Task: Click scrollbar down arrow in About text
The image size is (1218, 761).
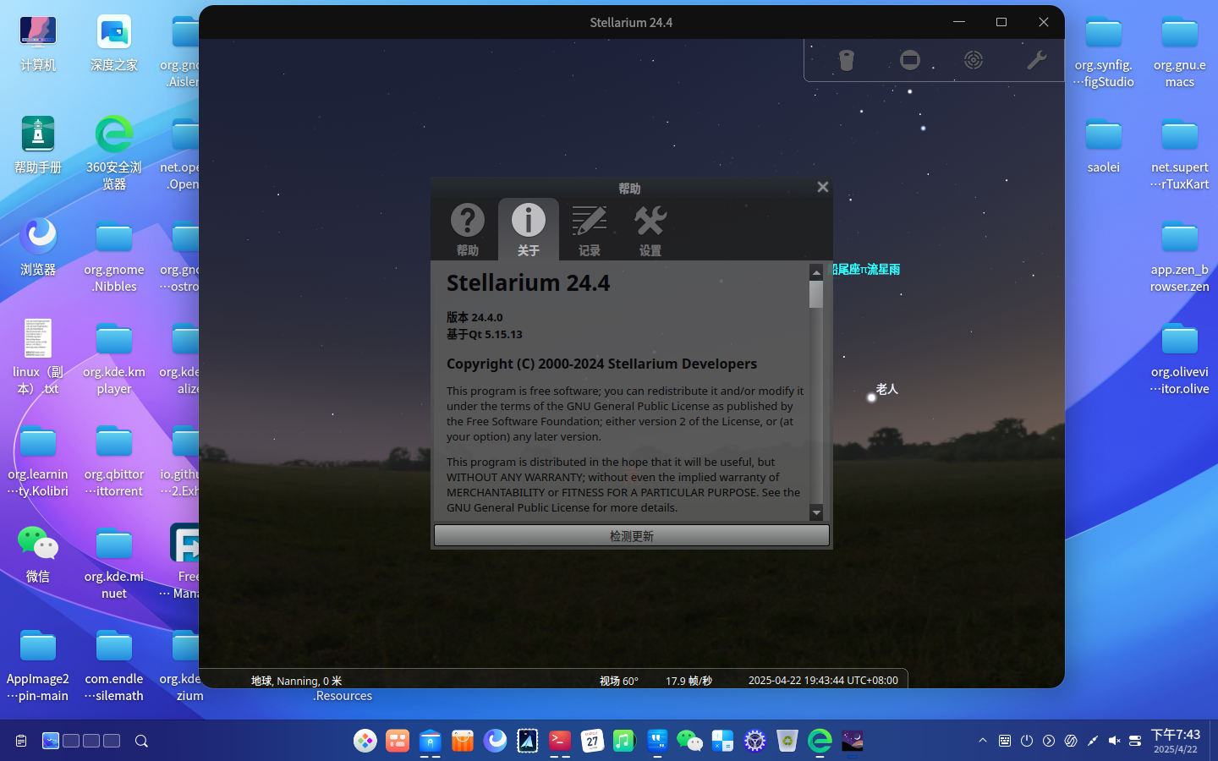Action: coord(816,512)
